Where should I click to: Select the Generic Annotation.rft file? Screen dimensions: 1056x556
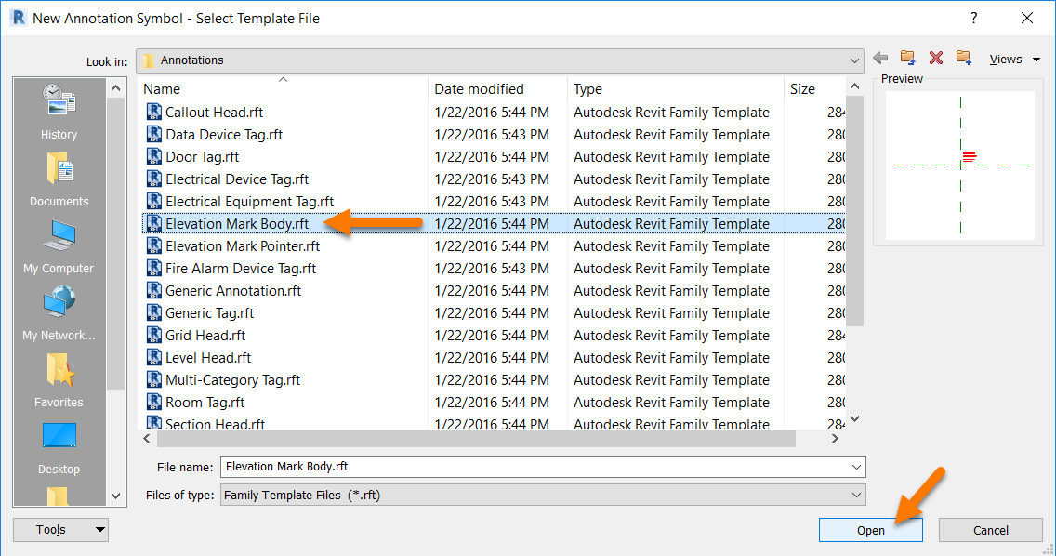pos(233,291)
